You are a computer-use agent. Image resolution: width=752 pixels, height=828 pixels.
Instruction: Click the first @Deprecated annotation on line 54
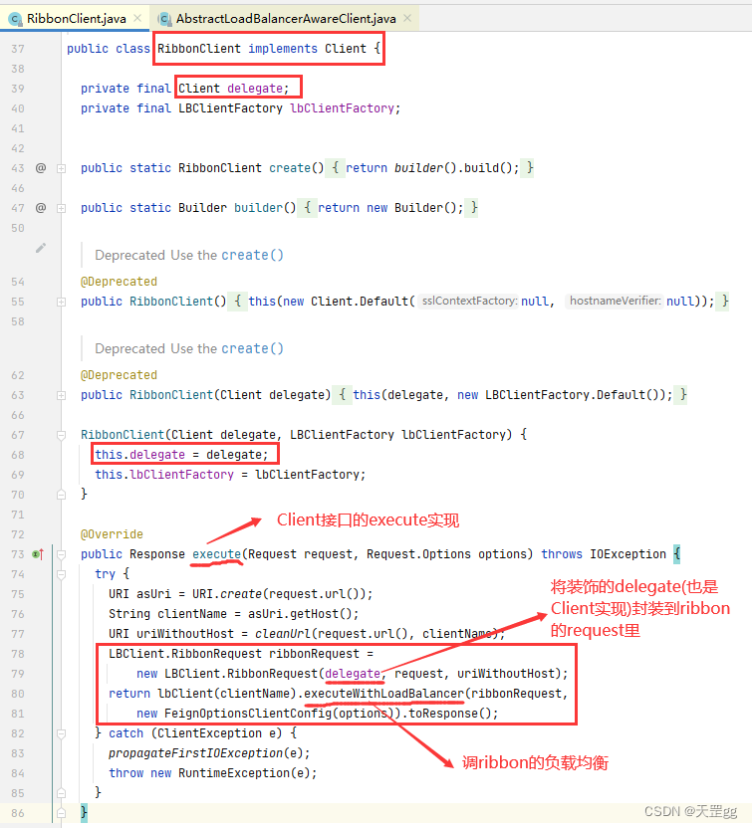tap(119, 282)
